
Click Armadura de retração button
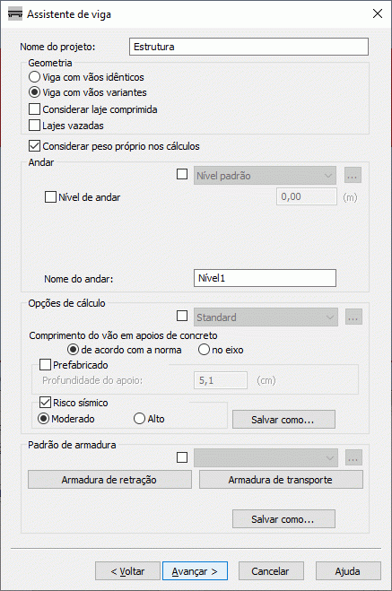109,480
